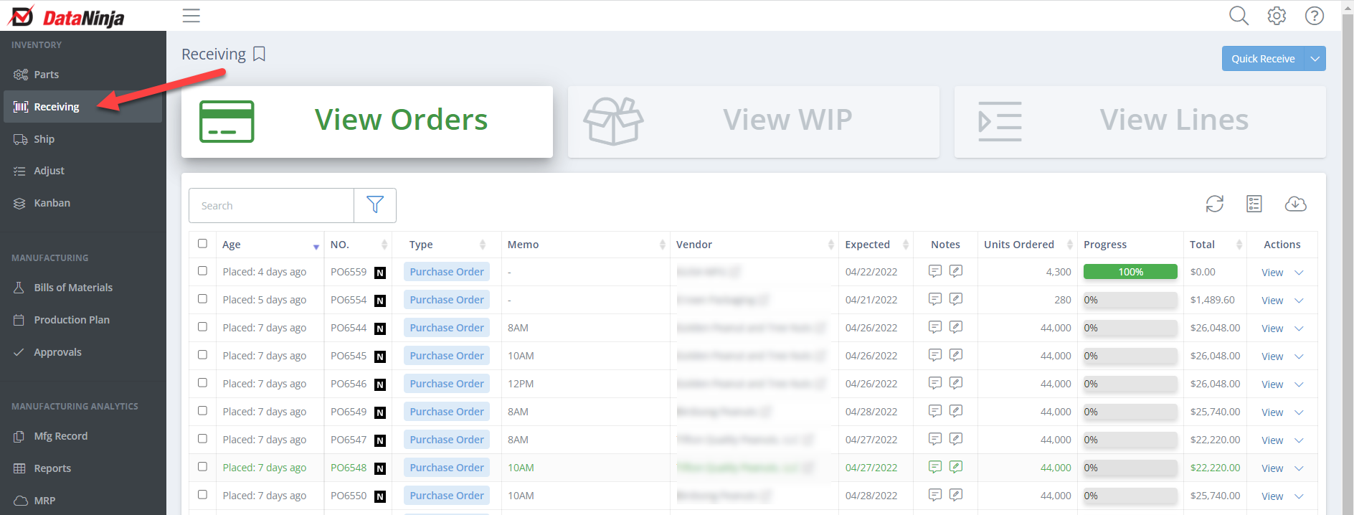Viewport: 1354px width, 515px height.
Task: Check the box for PO6549 row
Action: coord(202,411)
